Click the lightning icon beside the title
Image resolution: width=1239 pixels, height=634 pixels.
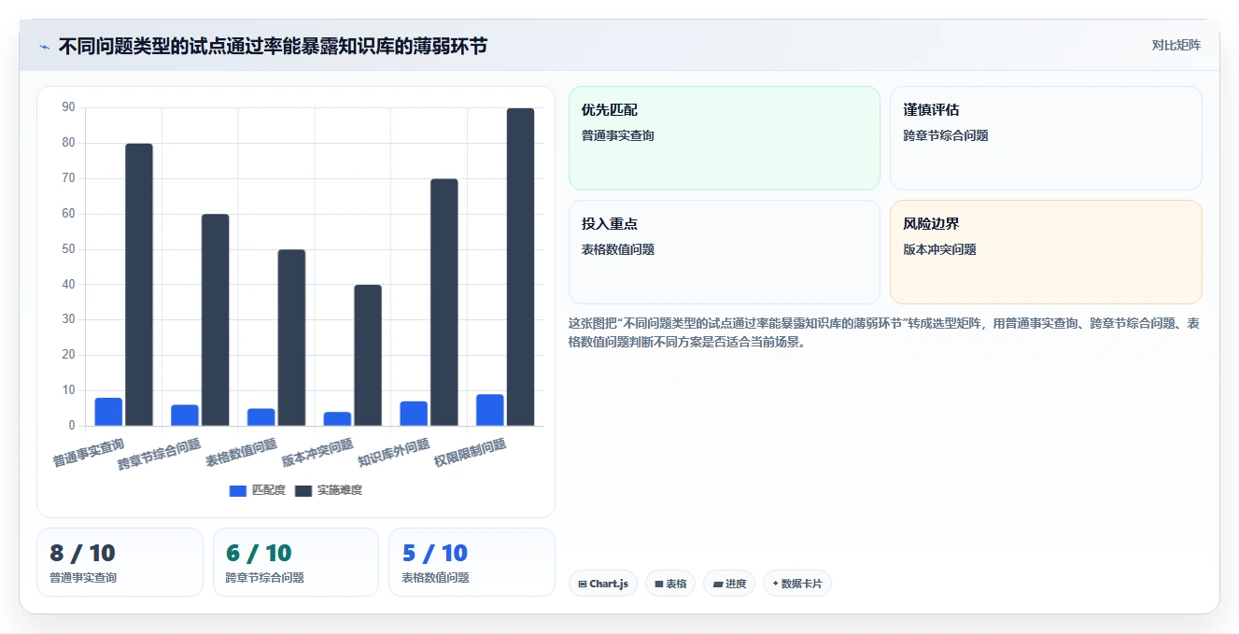(44, 47)
